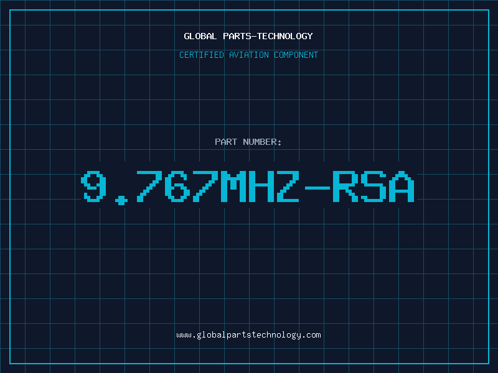
Task: Select the CERTIFIED AVIATION COMPONENT subtitle
Action: [248, 55]
